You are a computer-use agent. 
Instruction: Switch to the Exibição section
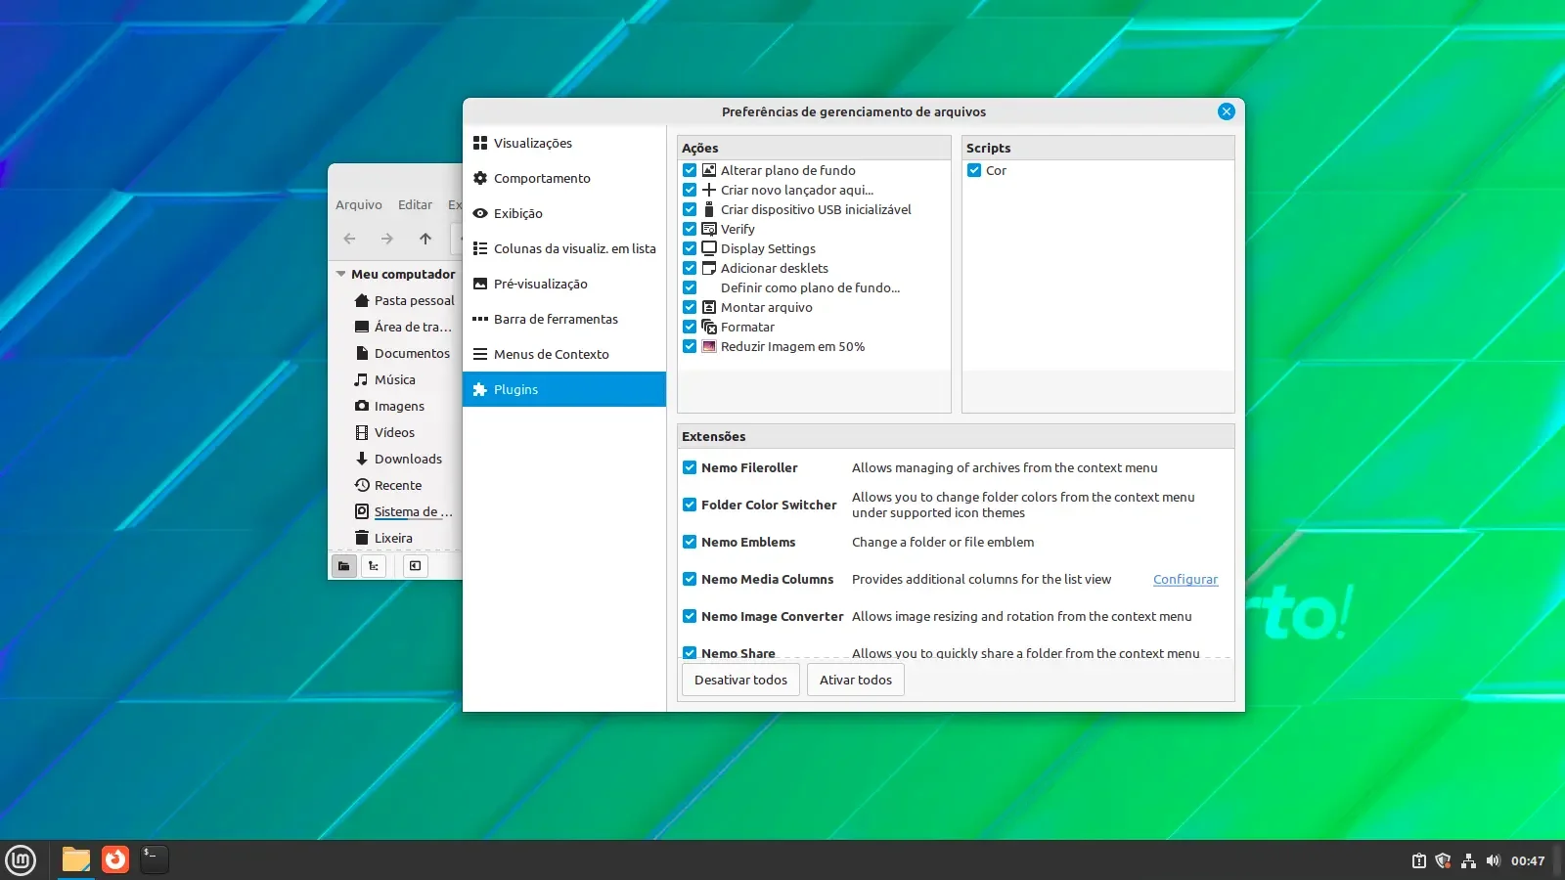pos(564,213)
